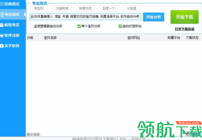The width and height of the screenshot is (202, 140).
Task: Open 经典模式 in the sidebar
Action: [13, 4]
